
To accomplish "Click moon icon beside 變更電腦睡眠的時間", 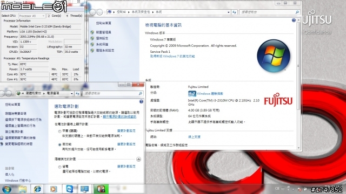I will pyautogui.click(x=2, y=144).
